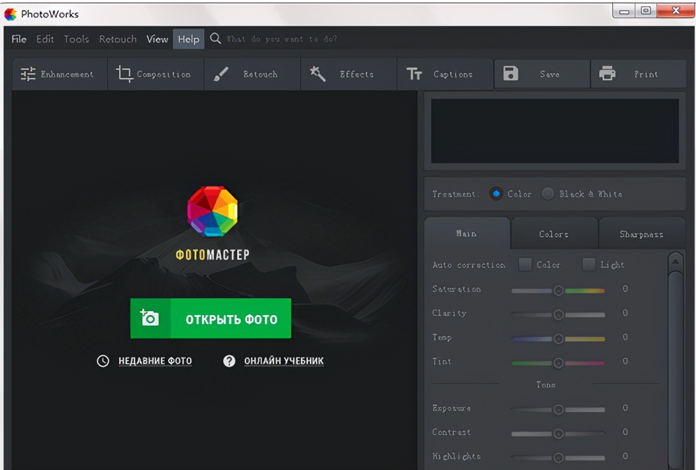The height and width of the screenshot is (470, 696).
Task: Select the Captions text icon
Action: [x=414, y=74]
